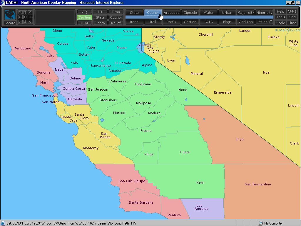Select the Photo map mode
Image resolution: width=301 pixels, height=226 pixels.
click(100, 23)
